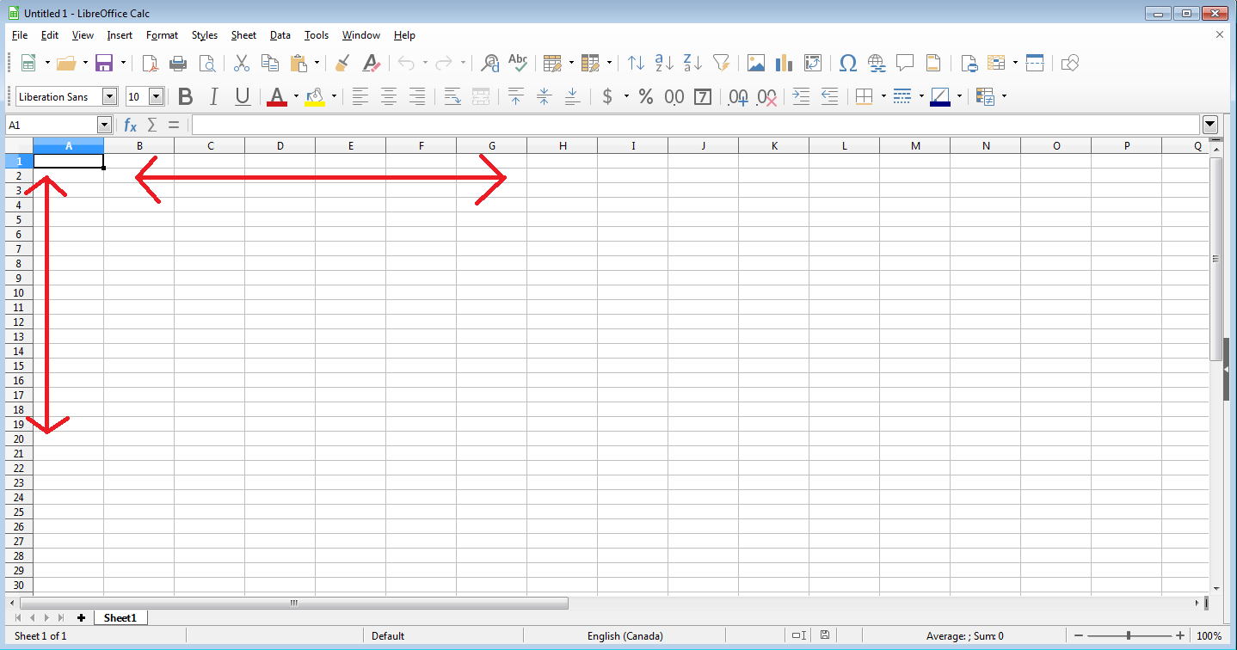Expand the font size dropdown
This screenshot has width=1237, height=650.
pyautogui.click(x=157, y=96)
